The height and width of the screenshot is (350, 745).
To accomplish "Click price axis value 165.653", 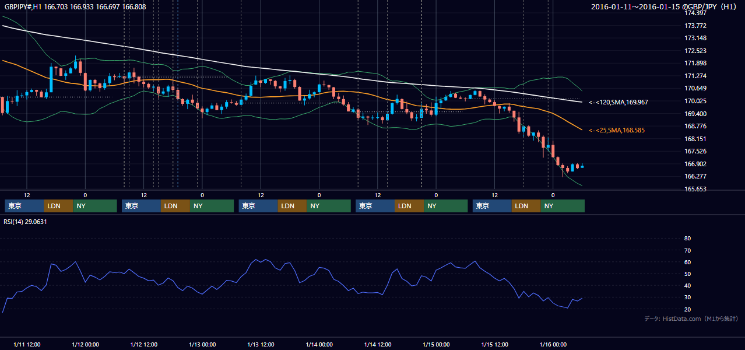I will (x=695, y=189).
